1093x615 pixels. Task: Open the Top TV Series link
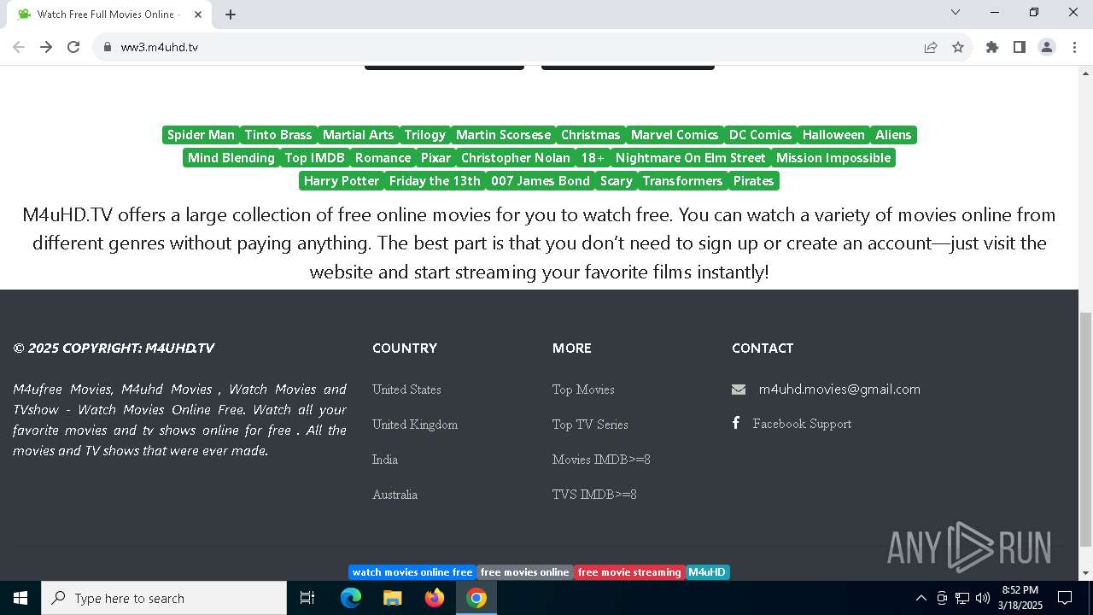click(x=590, y=425)
